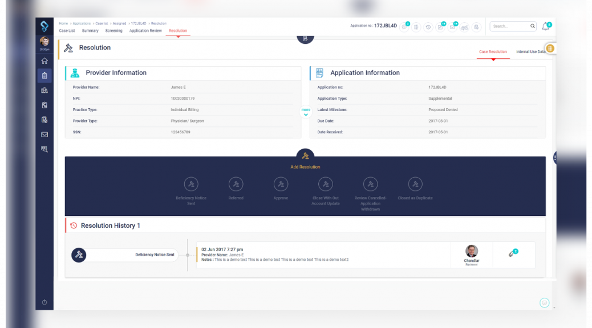Open the user avatar profile in the sidebar

[x=44, y=42]
